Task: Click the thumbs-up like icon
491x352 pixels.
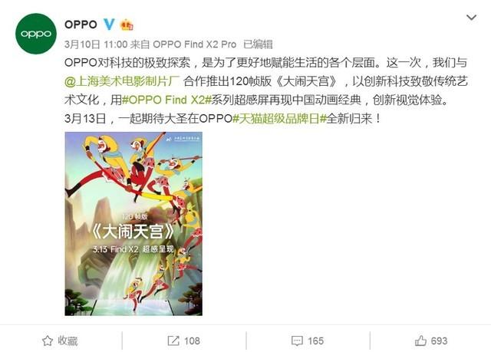Action: [420, 340]
